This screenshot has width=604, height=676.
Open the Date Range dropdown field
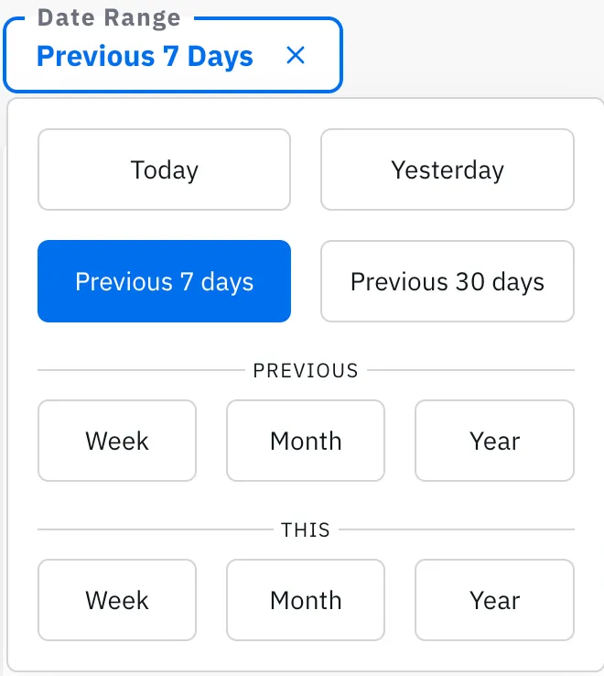point(173,55)
